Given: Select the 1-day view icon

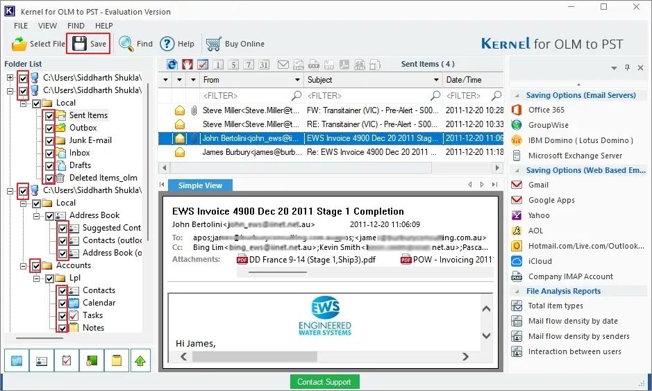Looking at the screenshot, I should pyautogui.click(x=218, y=65).
